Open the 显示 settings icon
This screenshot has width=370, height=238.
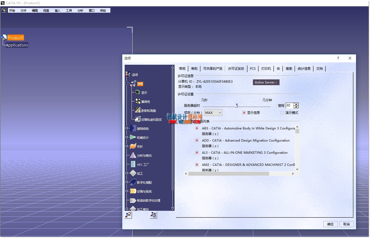138,92
